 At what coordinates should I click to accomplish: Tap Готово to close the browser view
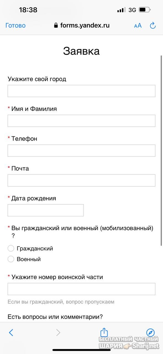(x=15, y=26)
